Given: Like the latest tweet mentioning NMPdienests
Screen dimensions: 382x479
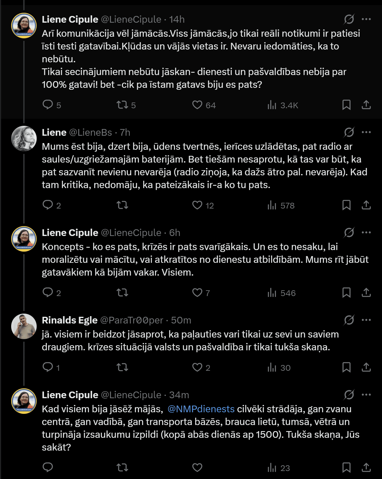Looking at the screenshot, I should click(197, 468).
